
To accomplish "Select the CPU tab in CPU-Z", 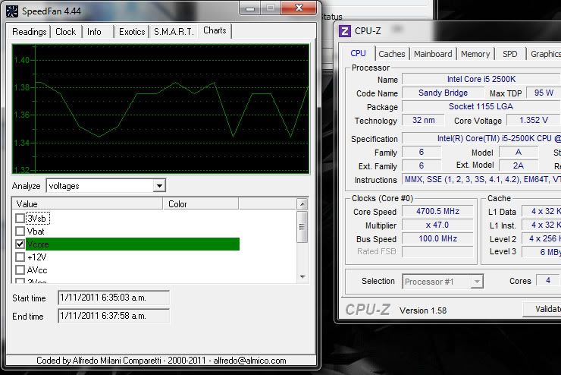I will tap(358, 53).
